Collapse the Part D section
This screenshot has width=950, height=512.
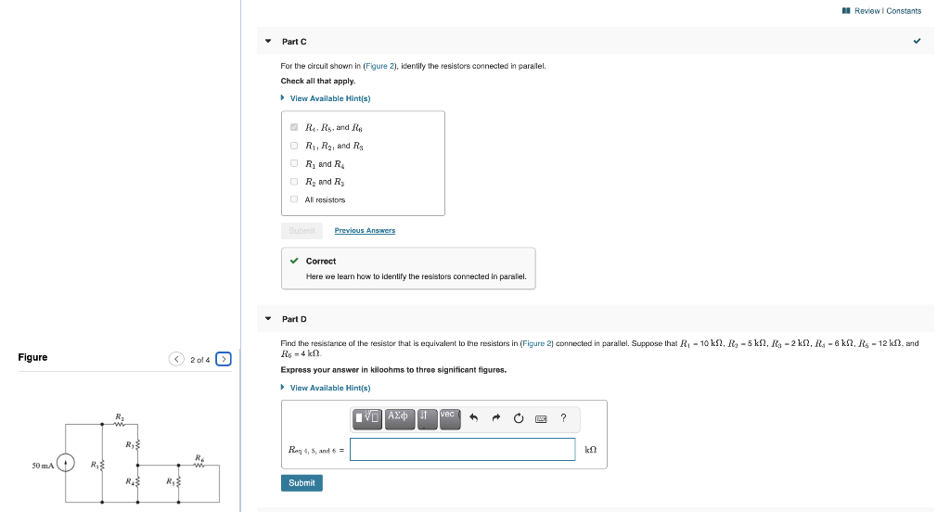point(268,319)
